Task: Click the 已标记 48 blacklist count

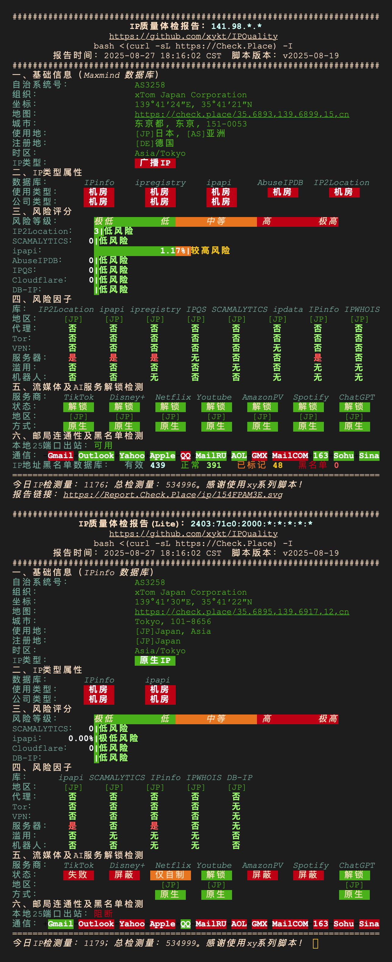Action: [x=260, y=465]
